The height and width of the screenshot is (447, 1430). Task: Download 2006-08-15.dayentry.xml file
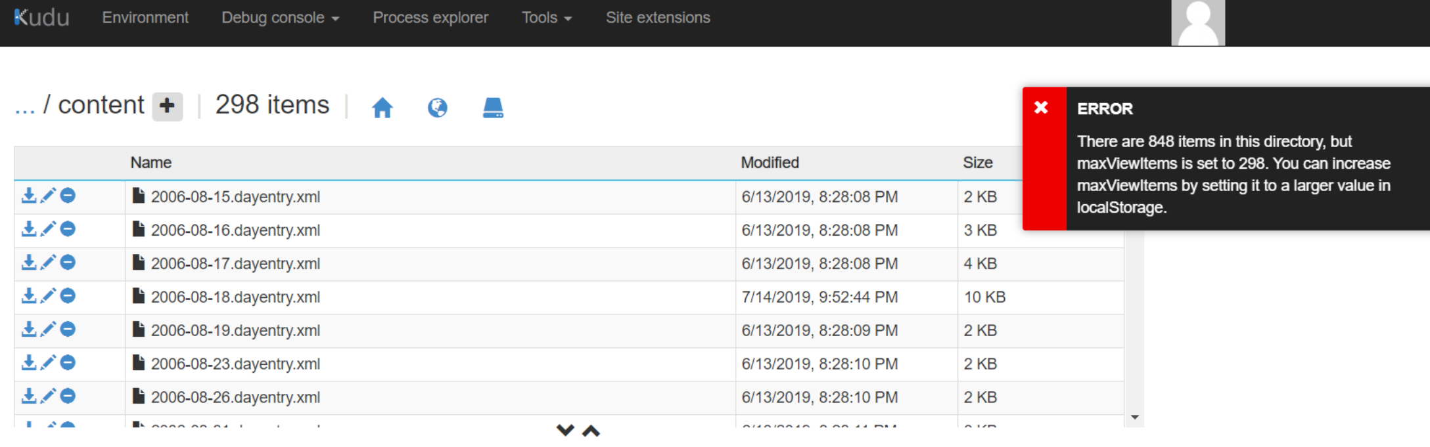pos(29,196)
